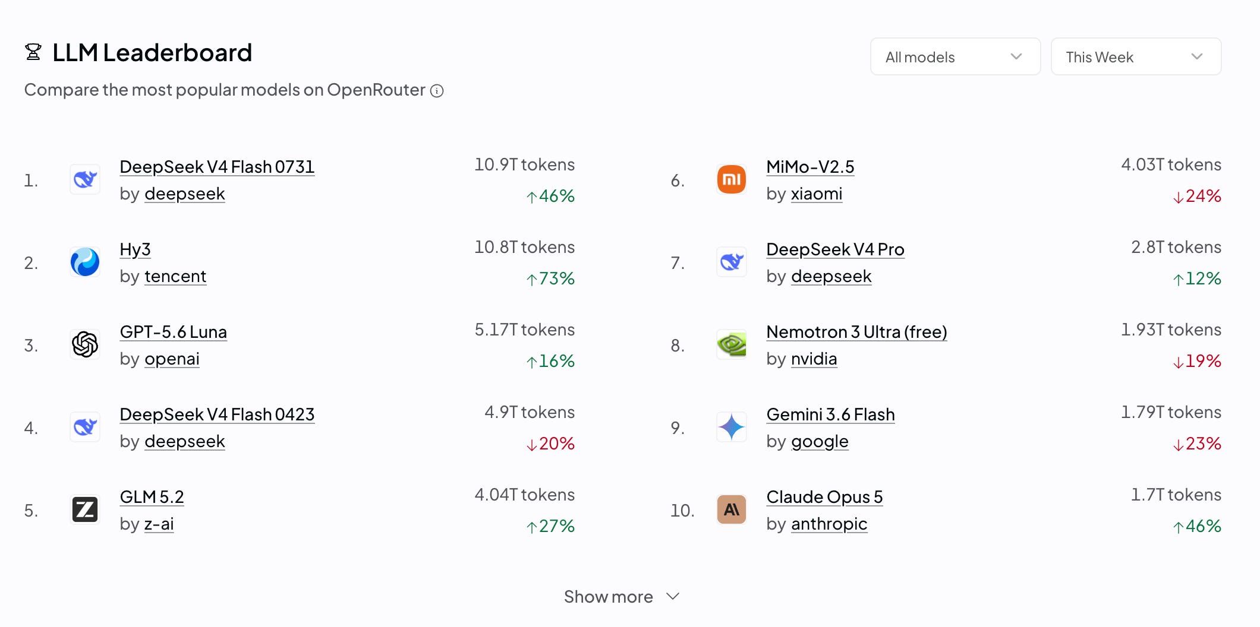Open the Nemotron 3 Ultra (free) model link
1260x627 pixels.
tap(856, 332)
